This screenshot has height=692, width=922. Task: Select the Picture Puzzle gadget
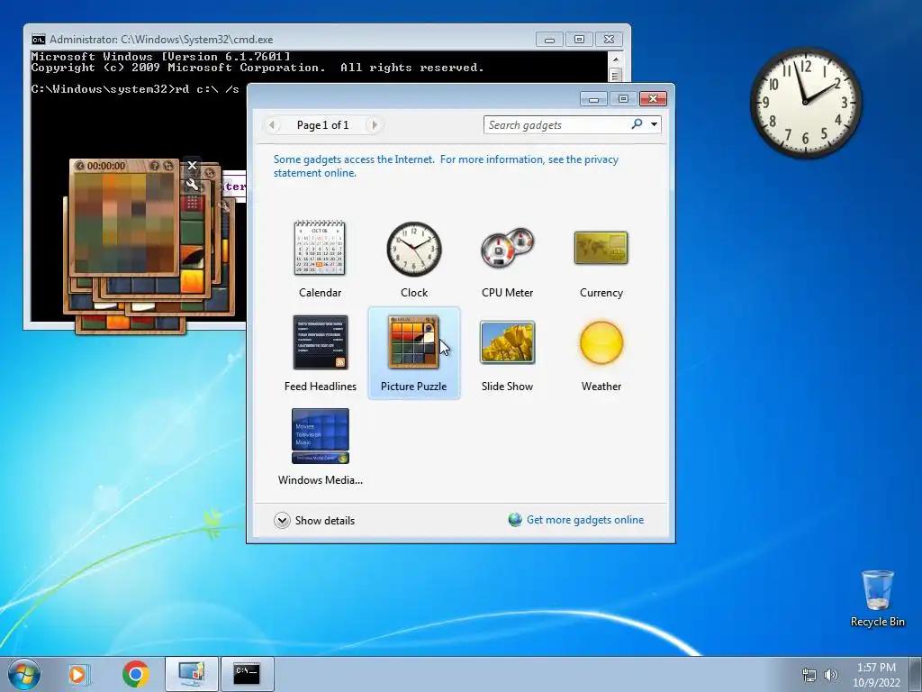click(x=414, y=353)
